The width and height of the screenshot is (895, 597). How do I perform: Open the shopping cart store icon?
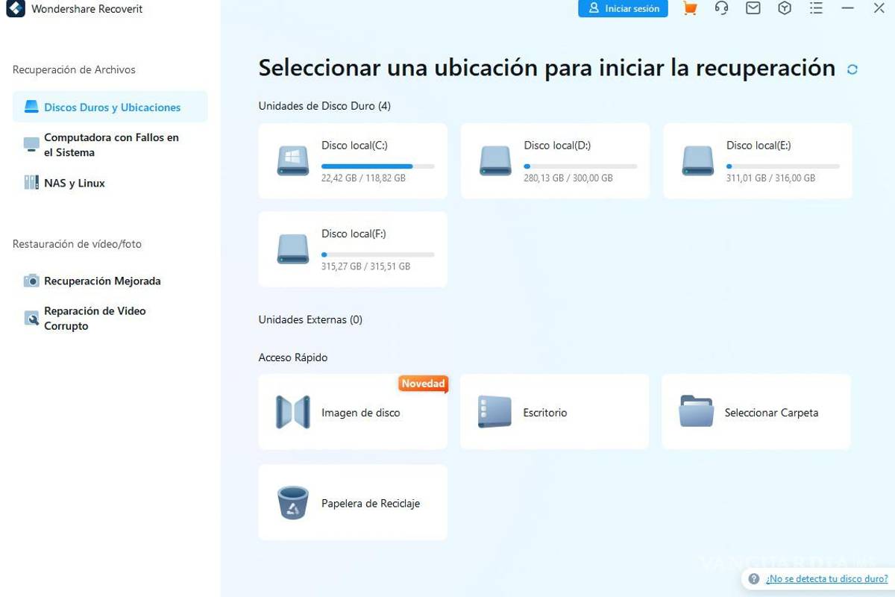[689, 8]
